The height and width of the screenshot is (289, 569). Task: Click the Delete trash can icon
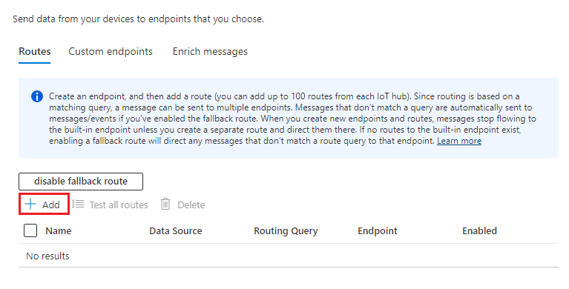pos(165,204)
